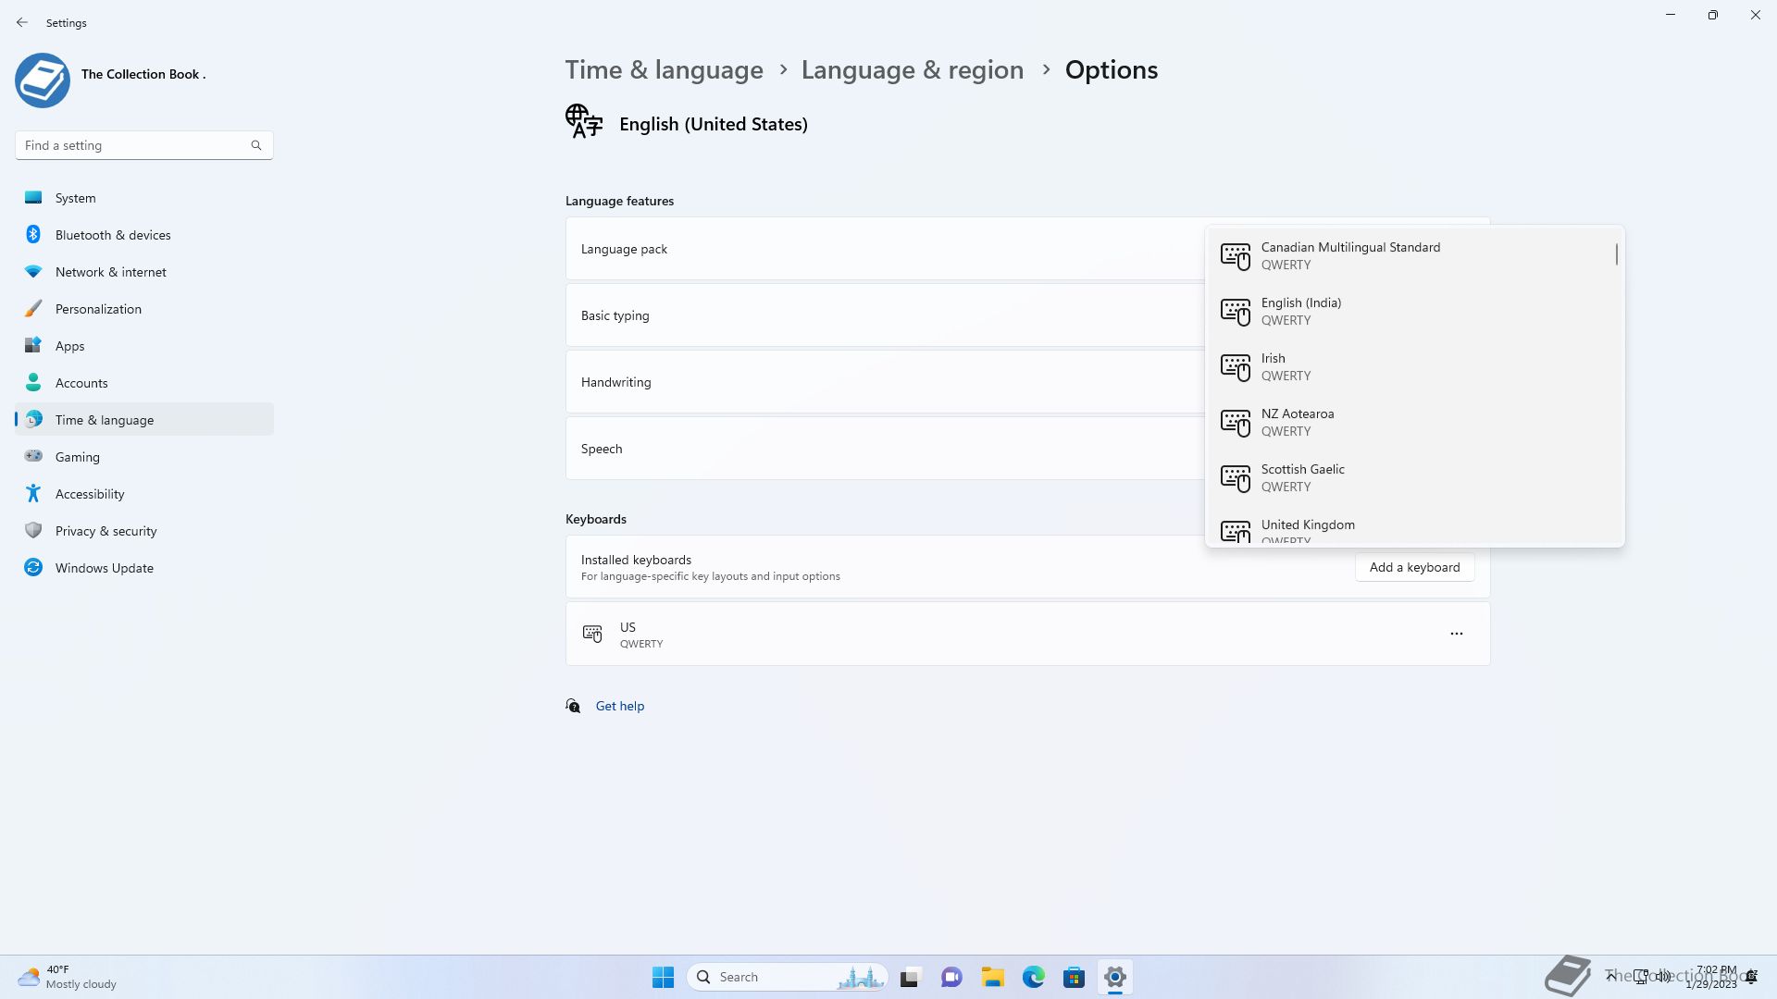The height and width of the screenshot is (999, 1777).
Task: Pick the NZ Aotearoa keyboard
Action: 1297,422
